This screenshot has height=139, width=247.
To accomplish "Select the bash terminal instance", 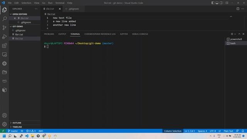I will click(236, 43).
